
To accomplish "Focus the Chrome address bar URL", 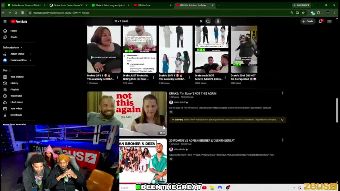I will [x=61, y=13].
